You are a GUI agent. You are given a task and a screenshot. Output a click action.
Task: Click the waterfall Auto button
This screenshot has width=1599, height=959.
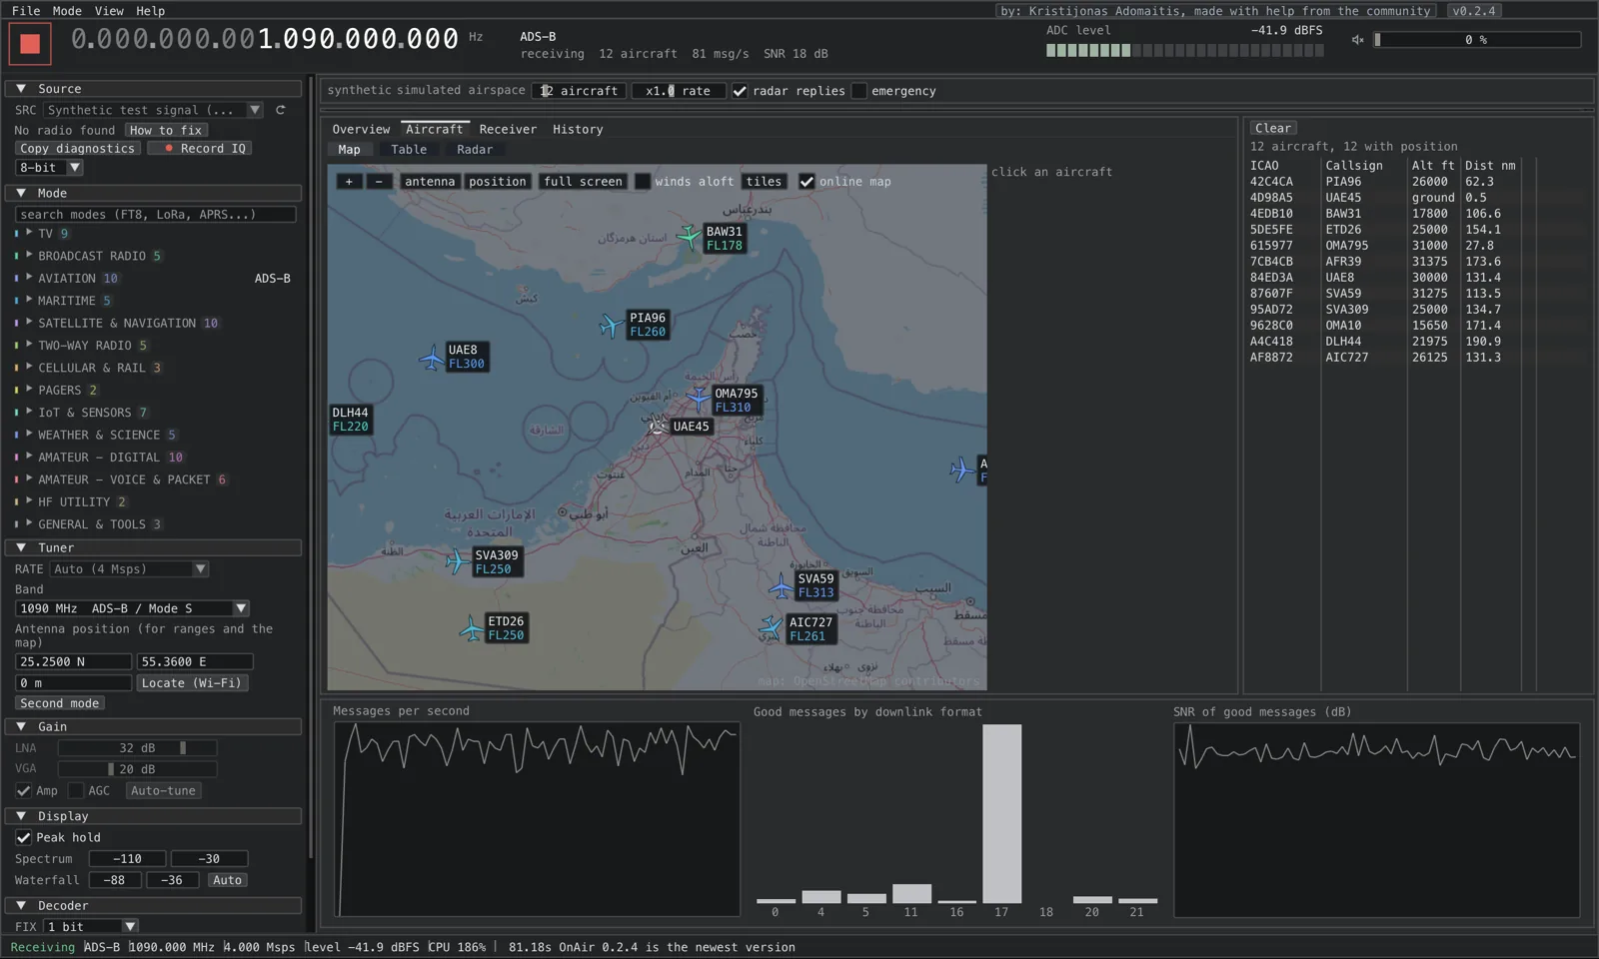[x=227, y=880]
